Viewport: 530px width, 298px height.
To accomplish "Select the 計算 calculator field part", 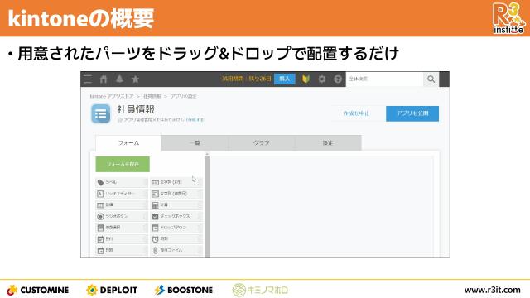I will tap(176, 205).
